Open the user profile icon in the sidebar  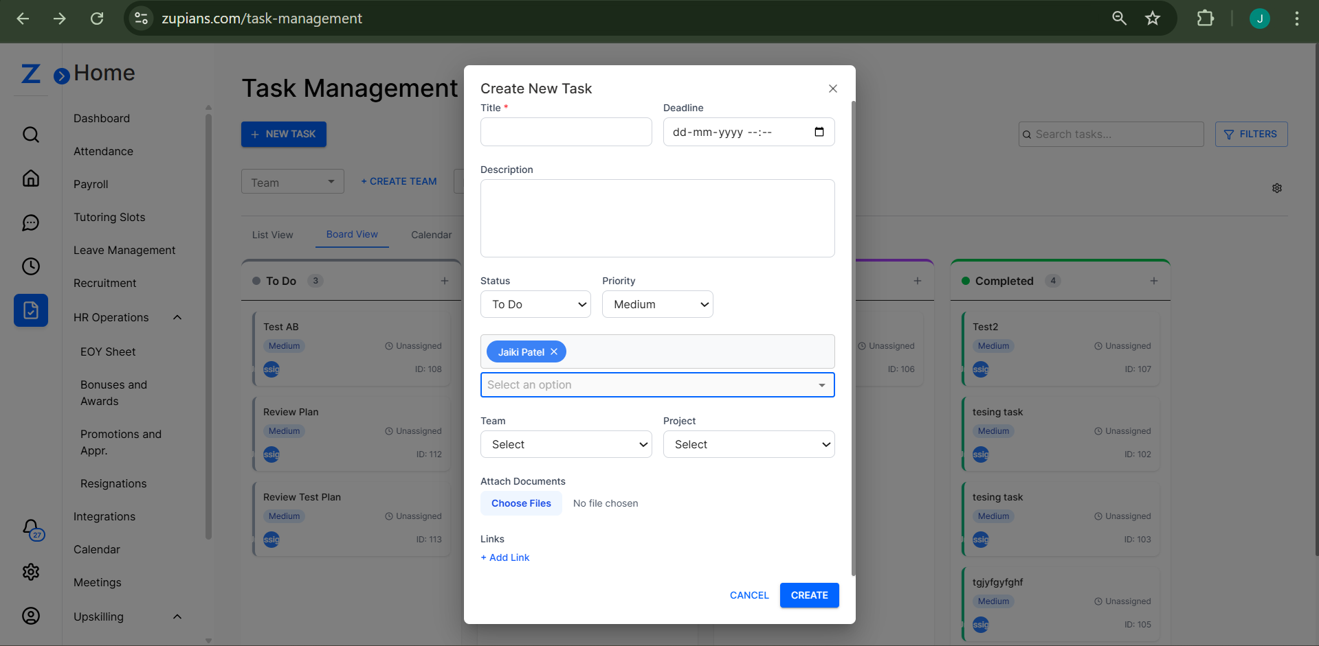(30, 616)
